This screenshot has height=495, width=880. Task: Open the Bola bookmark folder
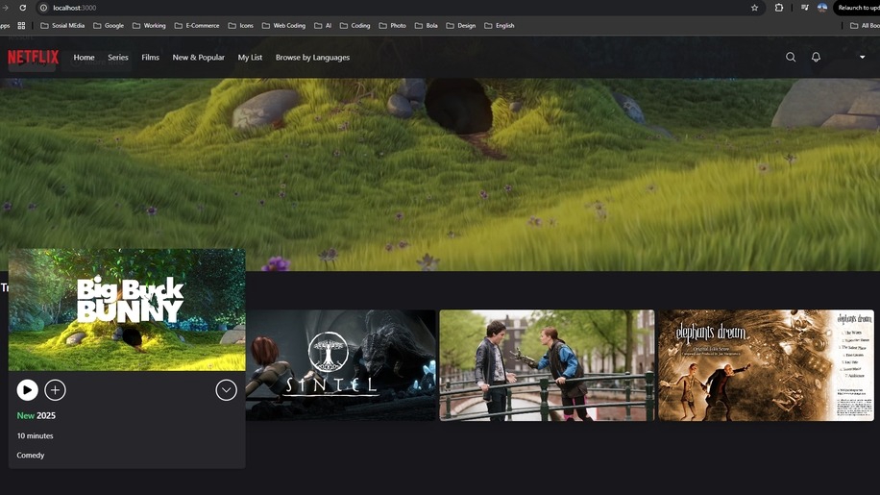tap(426, 26)
